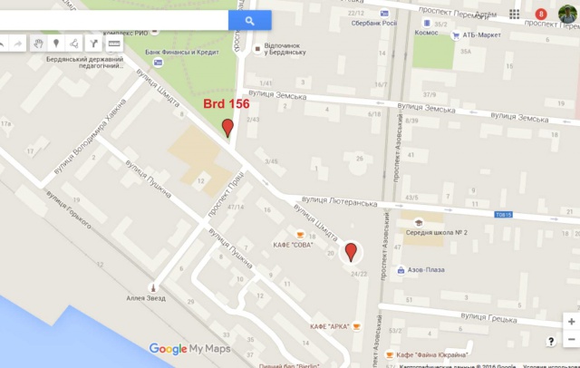Viewport: 580px width, 368px height.
Task: Choose the draw line tool
Action: [74, 44]
